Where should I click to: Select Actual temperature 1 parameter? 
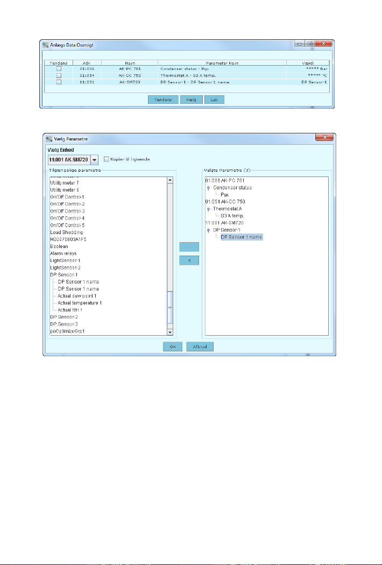coord(80,303)
